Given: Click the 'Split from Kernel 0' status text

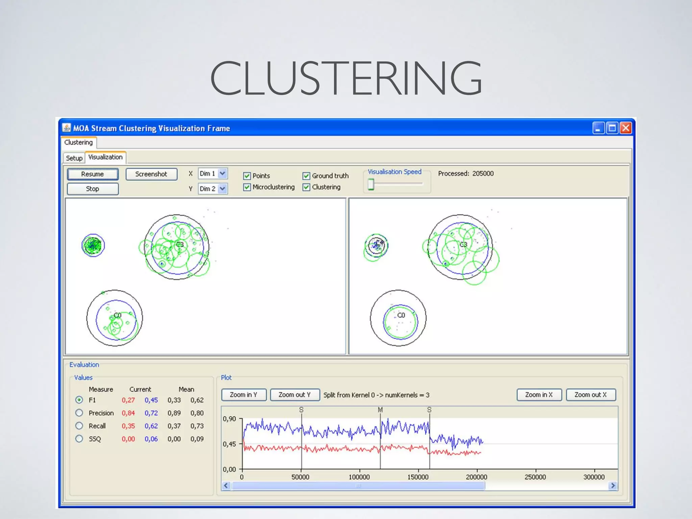Looking at the screenshot, I should pyautogui.click(x=376, y=395).
